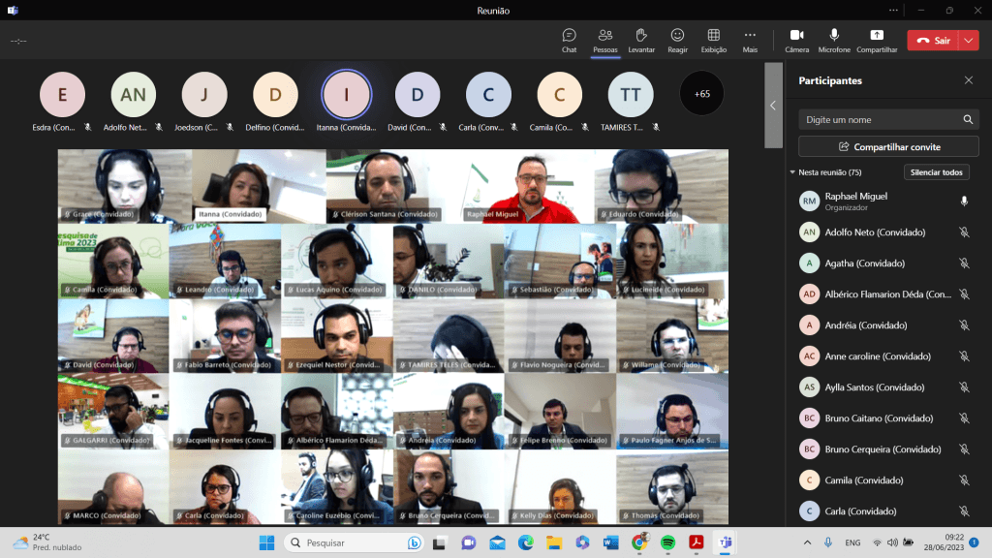Close the Participantes panel
Screen dimensions: 992x558
tap(968, 80)
